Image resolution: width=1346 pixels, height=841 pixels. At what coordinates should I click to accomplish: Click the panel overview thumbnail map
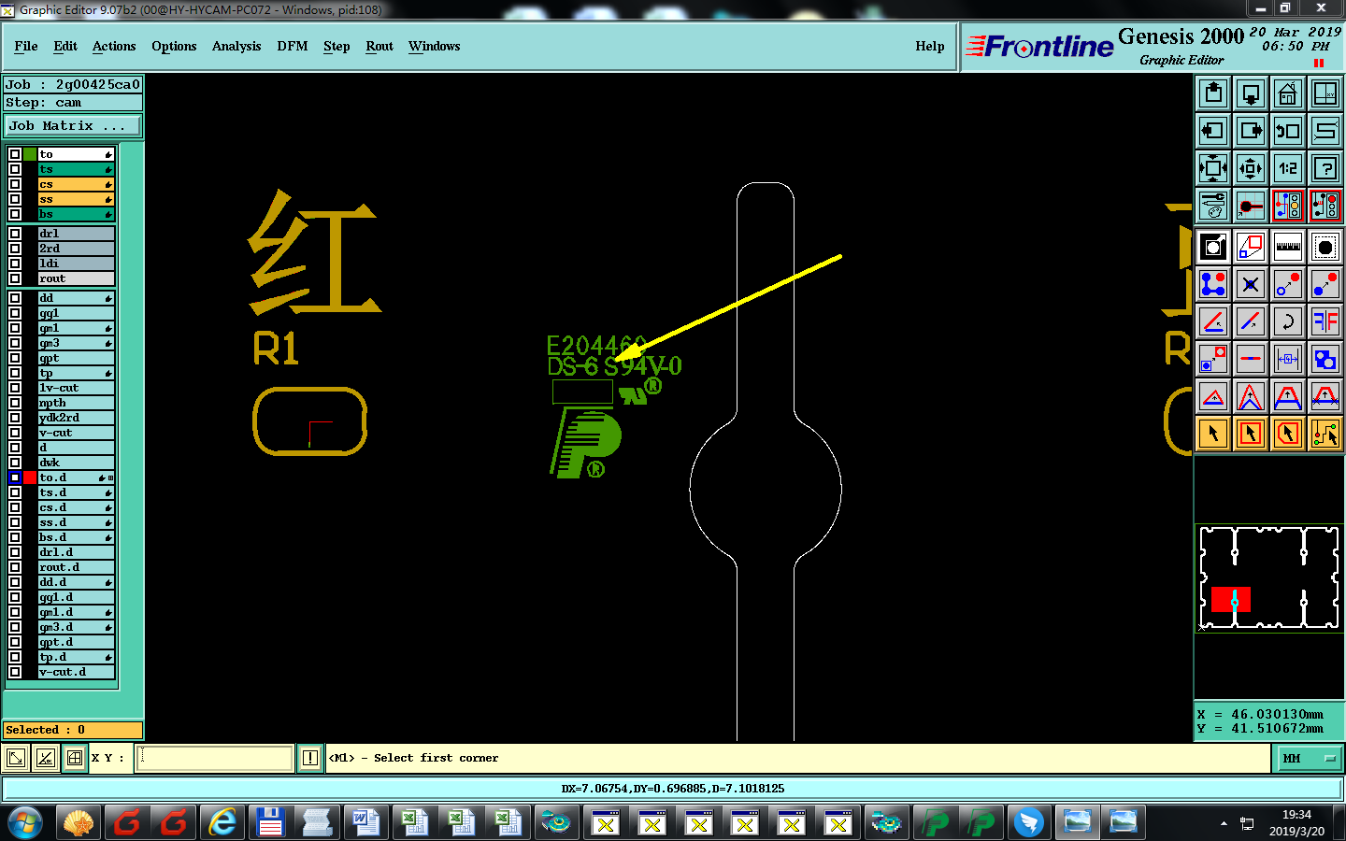[x=1268, y=577]
